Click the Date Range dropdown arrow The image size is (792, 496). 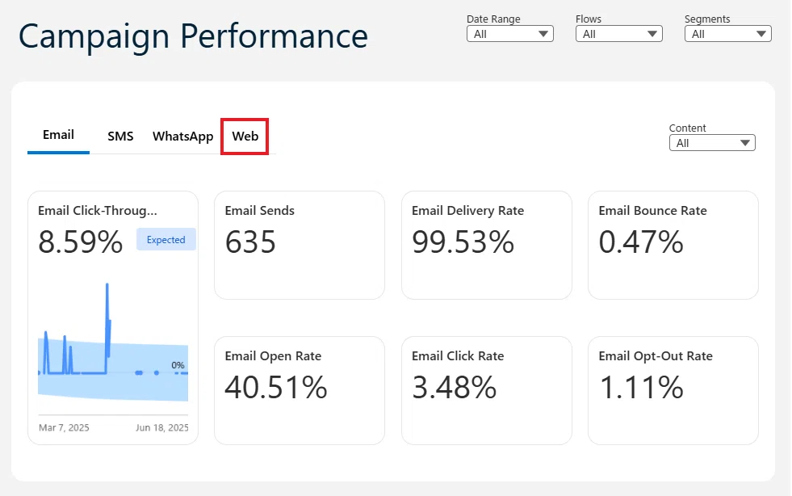tap(543, 34)
